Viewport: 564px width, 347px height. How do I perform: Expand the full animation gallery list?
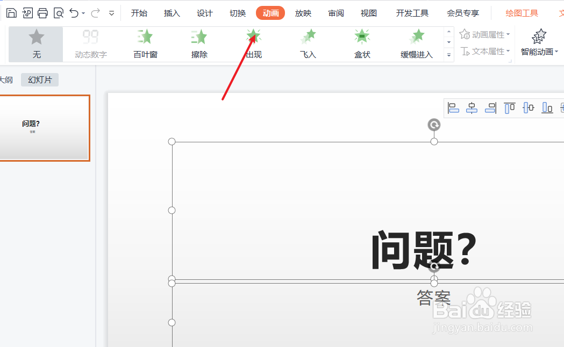449,55
